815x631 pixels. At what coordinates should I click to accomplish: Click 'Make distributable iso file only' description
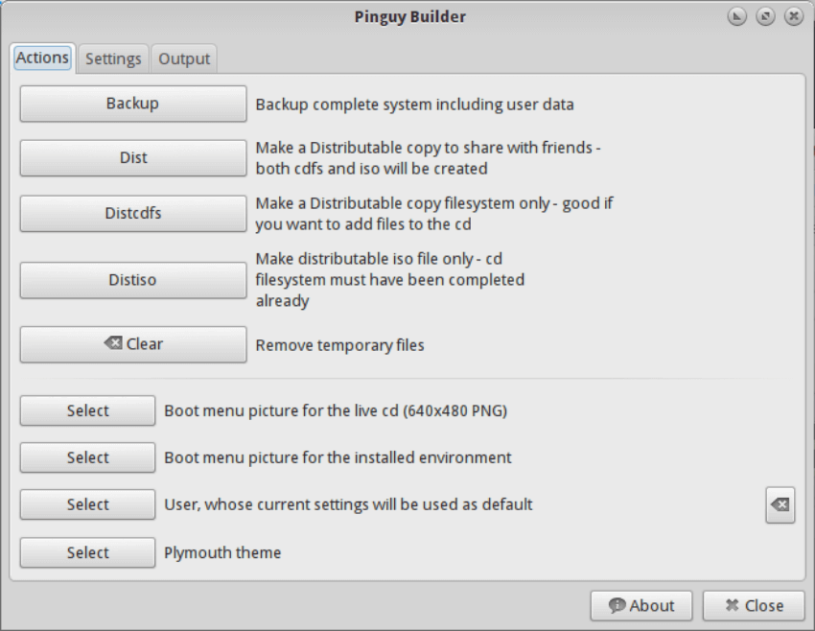click(390, 280)
